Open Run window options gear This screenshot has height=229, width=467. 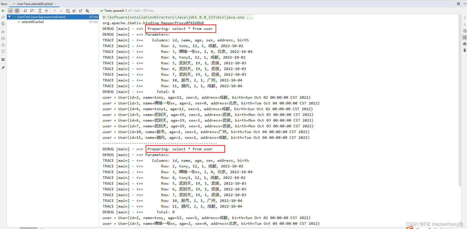coord(459,4)
